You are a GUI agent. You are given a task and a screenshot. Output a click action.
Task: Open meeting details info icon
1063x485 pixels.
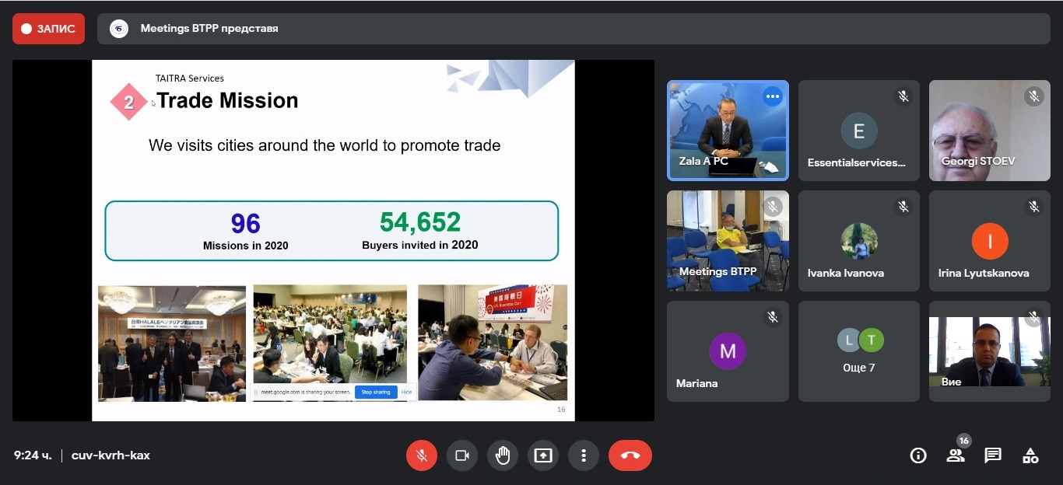click(x=918, y=455)
